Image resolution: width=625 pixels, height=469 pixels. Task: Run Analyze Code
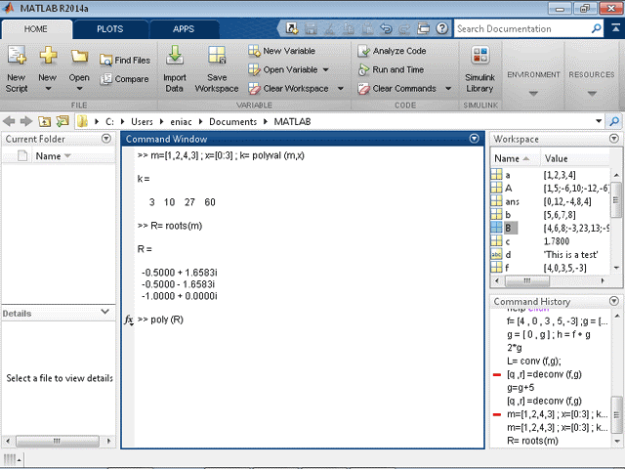[392, 51]
